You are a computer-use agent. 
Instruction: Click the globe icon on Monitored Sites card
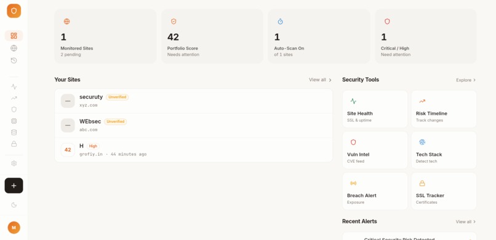(x=66, y=21)
